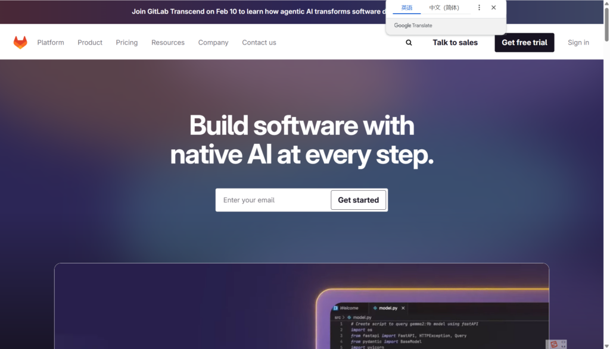Open Google Translate options menu (three dots)
This screenshot has height=349, width=610.
[x=479, y=7]
